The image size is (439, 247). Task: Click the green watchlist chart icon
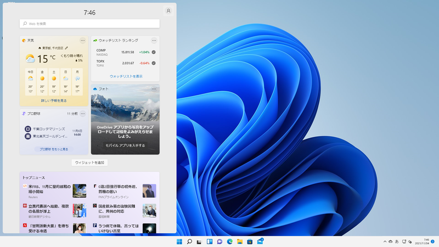click(95, 41)
